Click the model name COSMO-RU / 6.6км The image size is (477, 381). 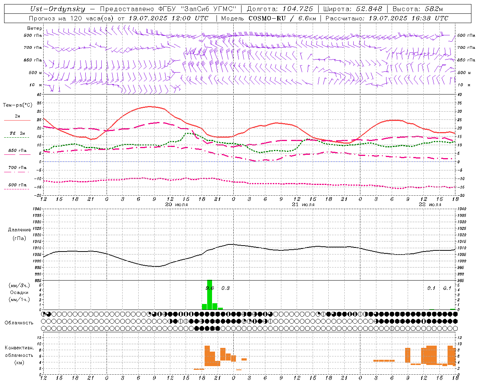pyautogui.click(x=282, y=18)
